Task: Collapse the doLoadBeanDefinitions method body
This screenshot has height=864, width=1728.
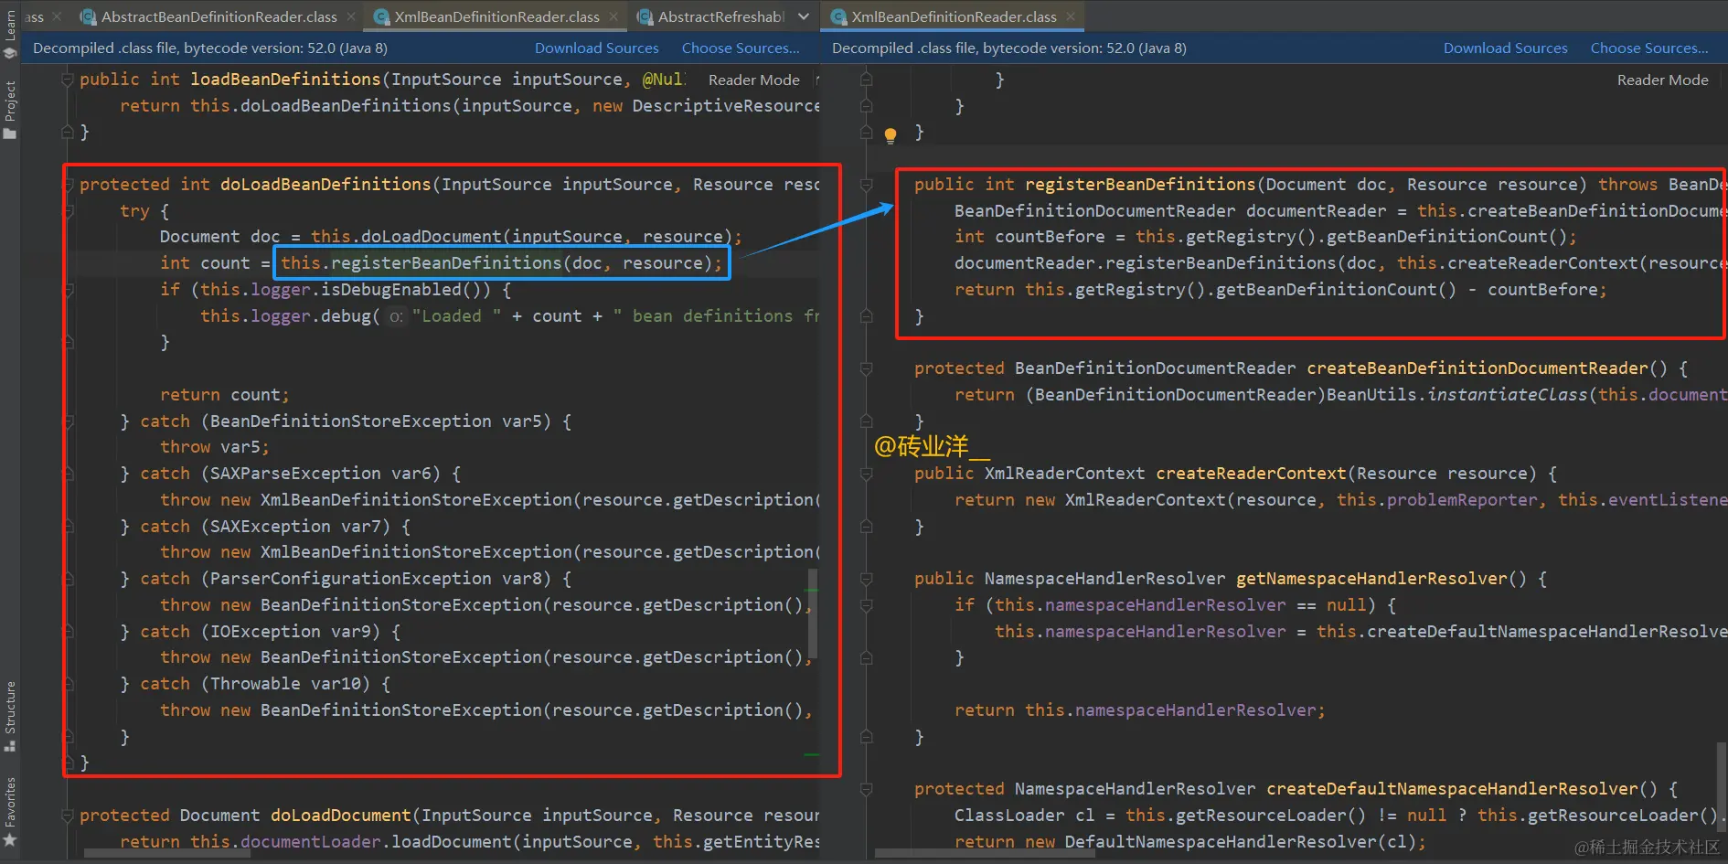Action: point(67,185)
